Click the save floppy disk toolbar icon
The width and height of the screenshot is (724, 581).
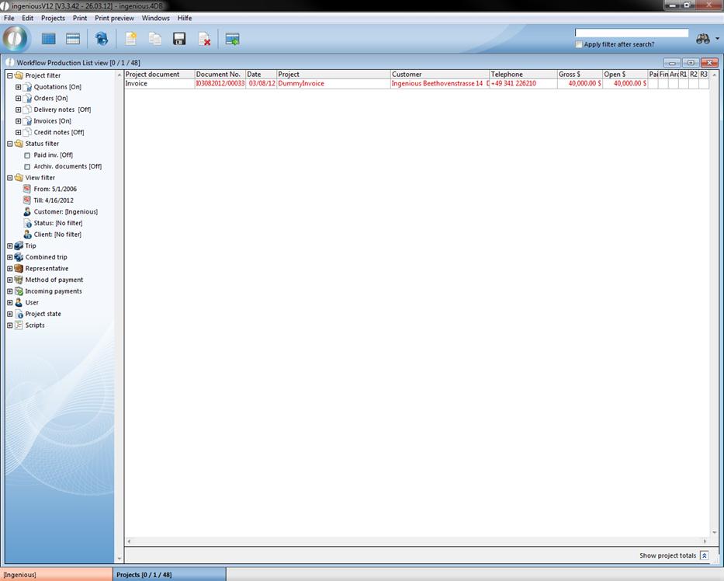point(179,39)
